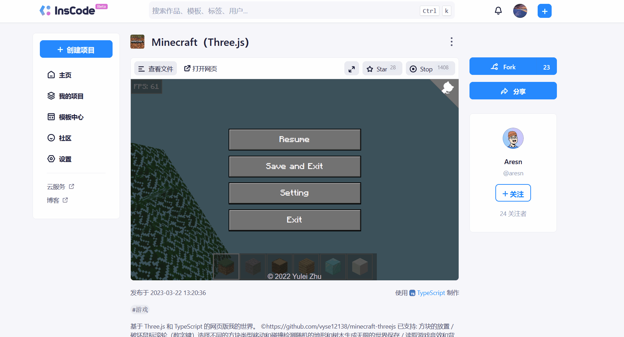Open the user profile avatar menu

tap(520, 11)
